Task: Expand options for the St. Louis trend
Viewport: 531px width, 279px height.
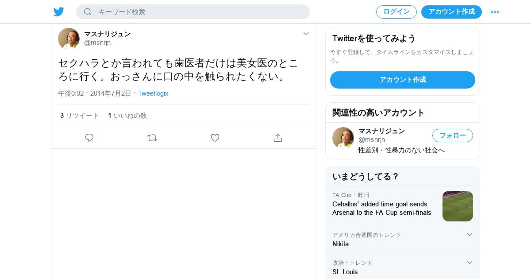Action: pyautogui.click(x=469, y=263)
